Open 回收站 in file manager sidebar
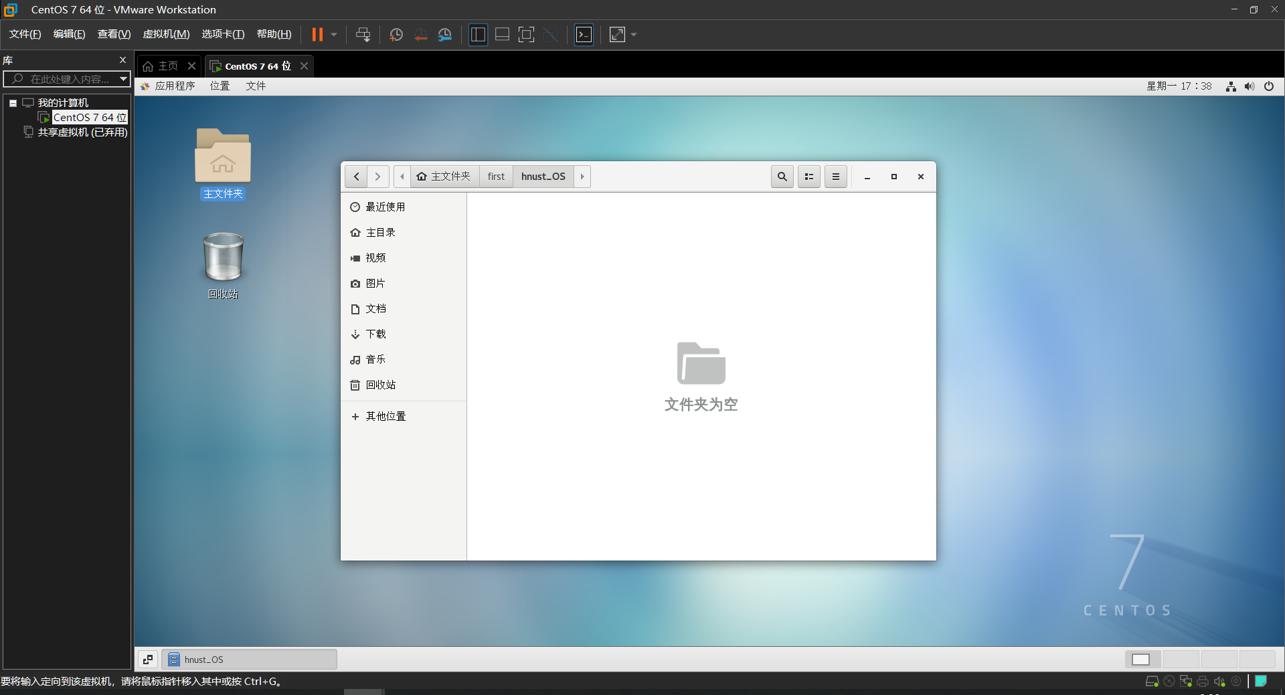This screenshot has height=695, width=1285. (x=404, y=385)
